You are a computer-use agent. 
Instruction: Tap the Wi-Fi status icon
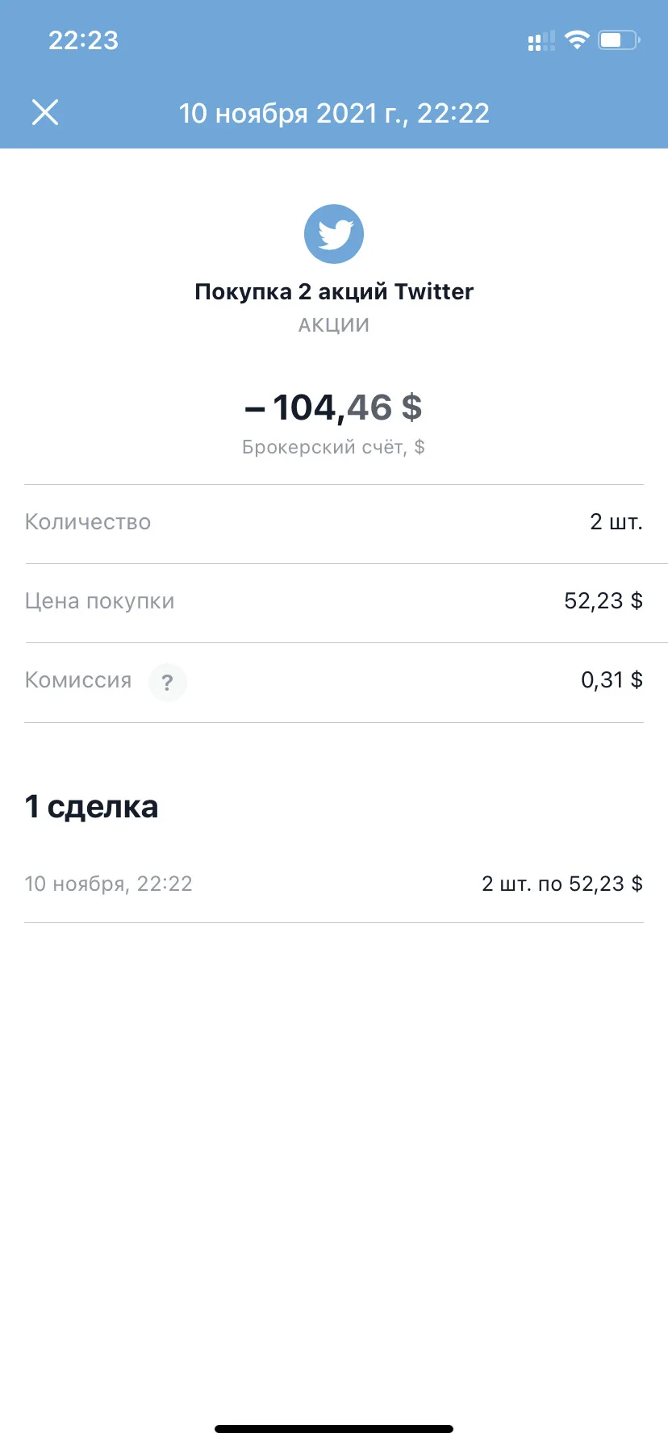pyautogui.click(x=577, y=40)
